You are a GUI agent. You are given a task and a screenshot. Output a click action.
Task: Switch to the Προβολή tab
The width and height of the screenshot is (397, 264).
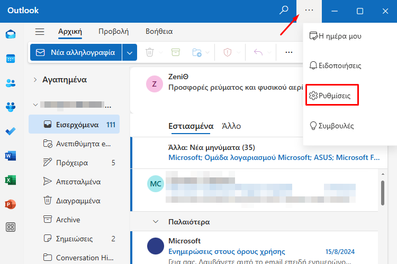pyautogui.click(x=113, y=32)
